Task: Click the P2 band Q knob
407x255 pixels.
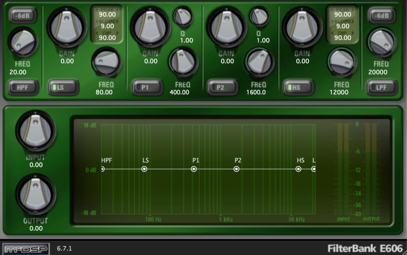Action: coord(259,16)
